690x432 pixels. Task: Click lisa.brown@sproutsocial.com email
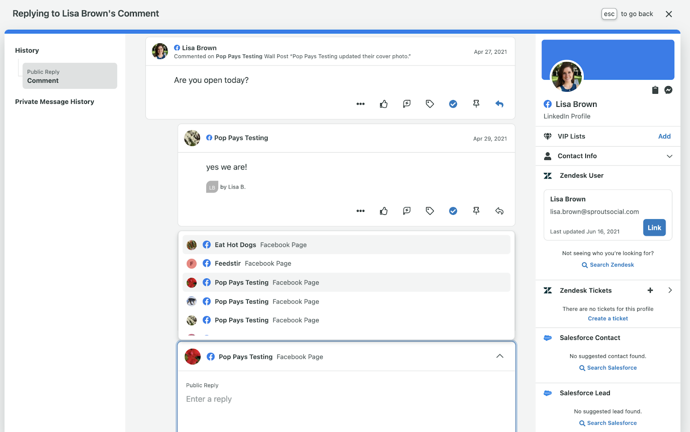595,212
